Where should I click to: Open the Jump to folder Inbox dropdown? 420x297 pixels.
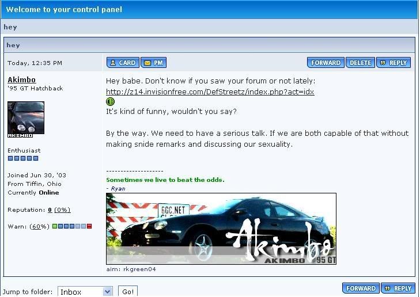click(85, 292)
